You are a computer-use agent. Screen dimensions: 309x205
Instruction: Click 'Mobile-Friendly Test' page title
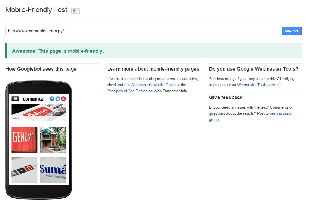coord(36,10)
